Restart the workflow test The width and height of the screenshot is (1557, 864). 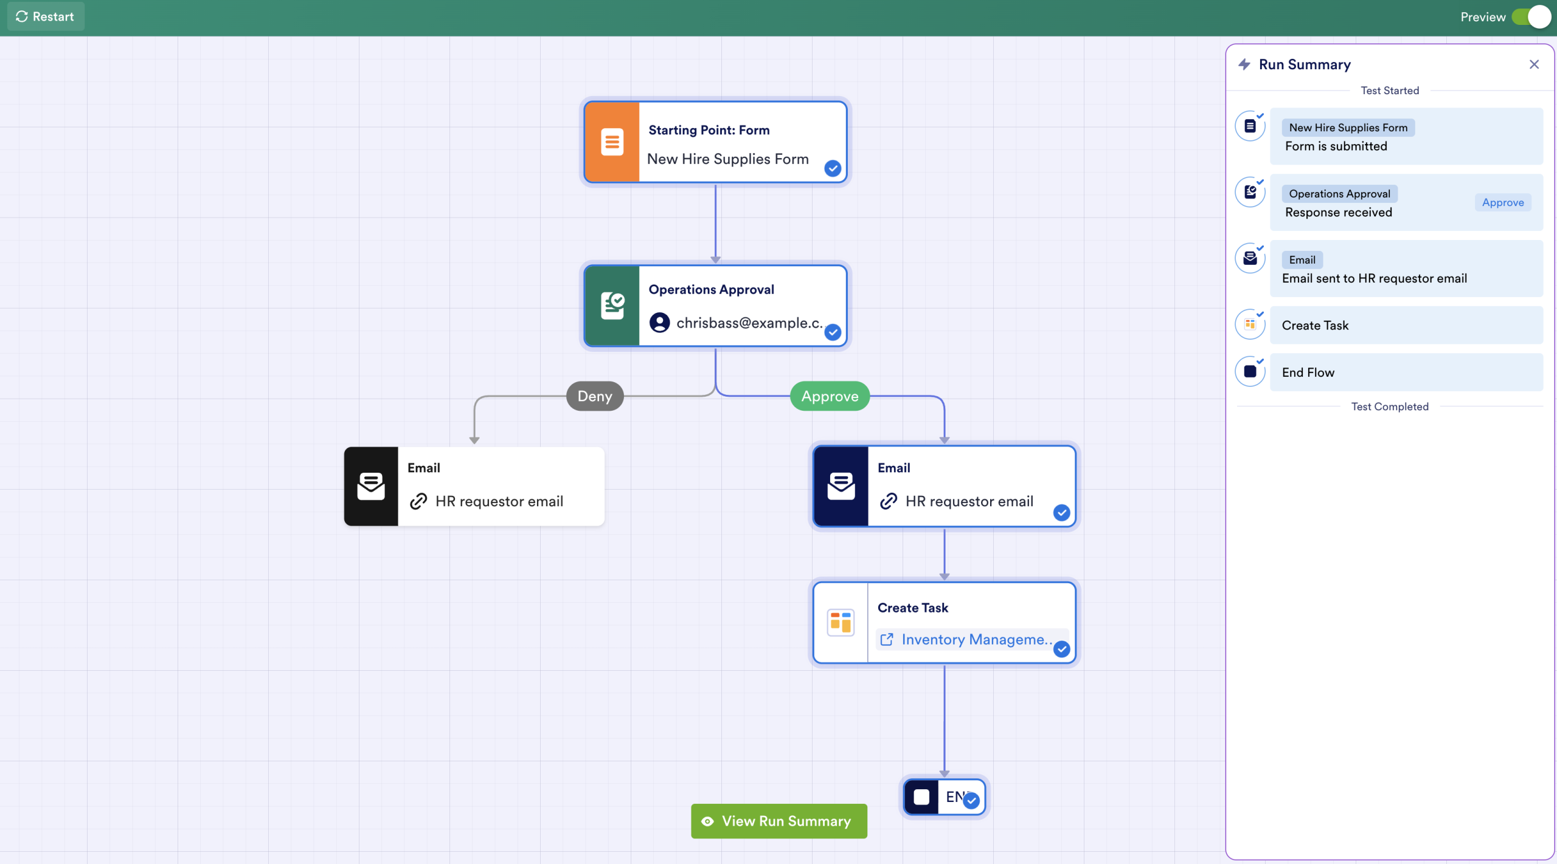click(45, 16)
